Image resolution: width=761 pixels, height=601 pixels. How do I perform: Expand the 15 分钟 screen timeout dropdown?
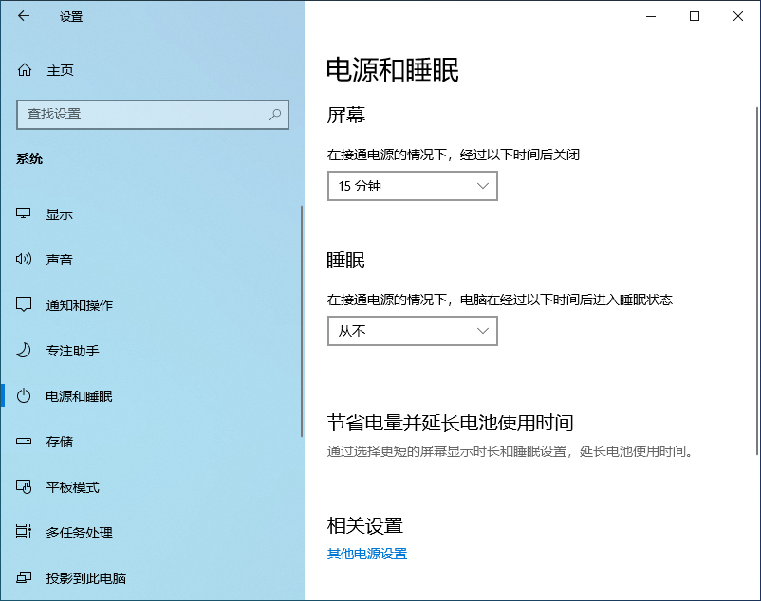point(412,187)
